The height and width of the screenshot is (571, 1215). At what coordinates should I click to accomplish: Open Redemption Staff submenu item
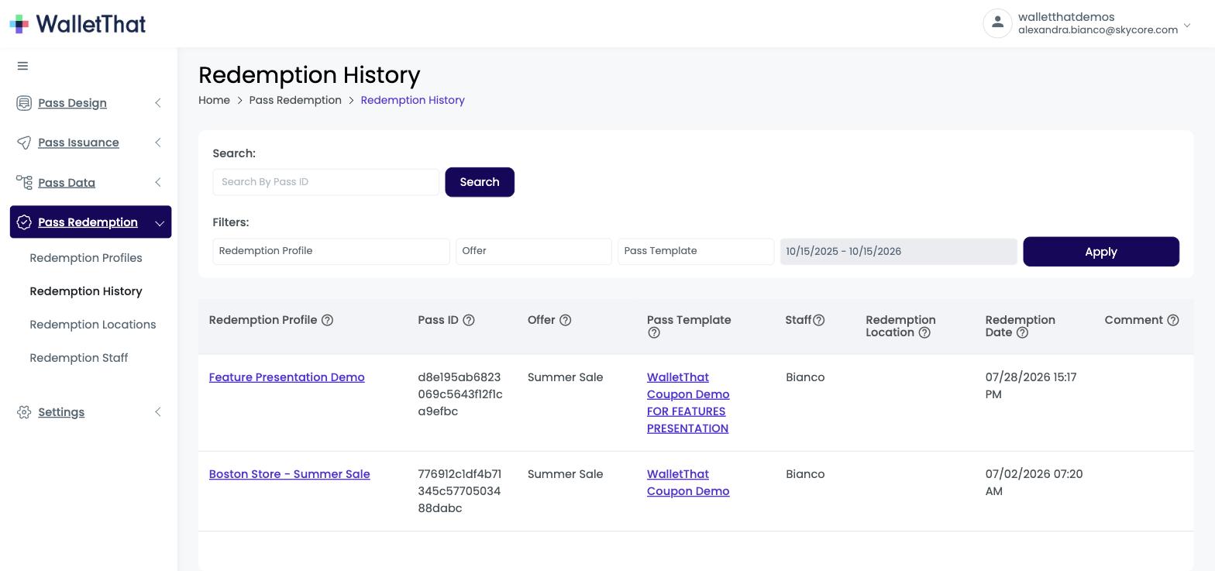[79, 358]
